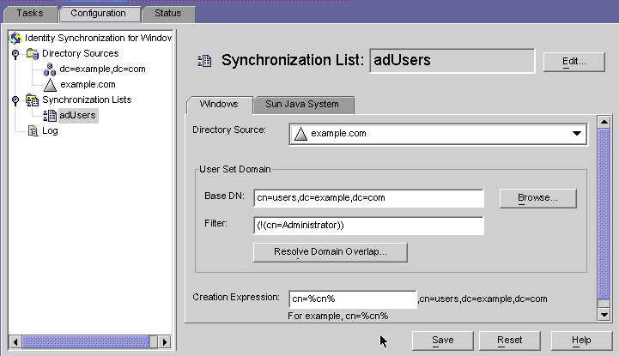Click the Filter input field
Screen dimensions: 619x356
(368, 226)
